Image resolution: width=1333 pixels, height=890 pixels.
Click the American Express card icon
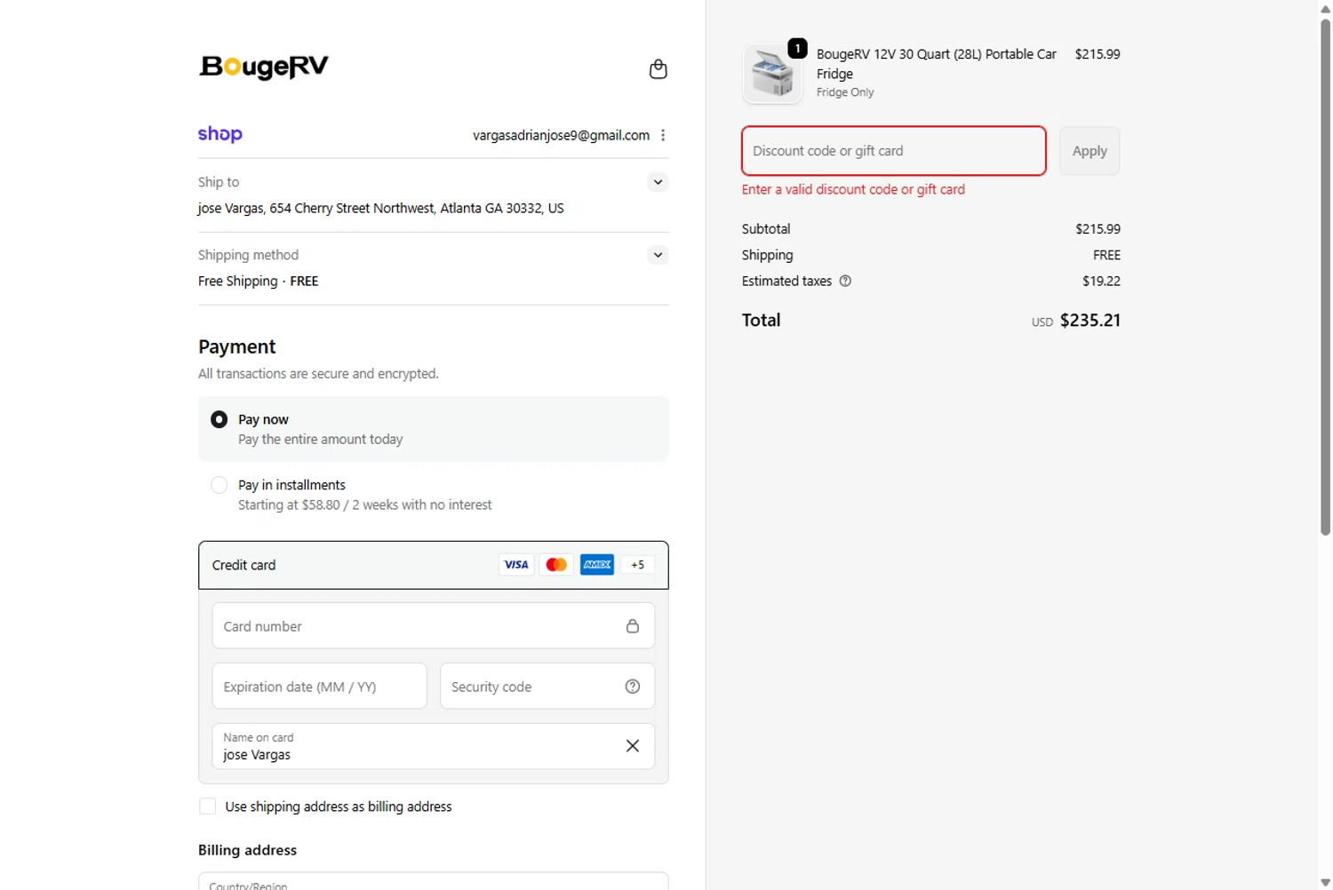click(x=597, y=565)
